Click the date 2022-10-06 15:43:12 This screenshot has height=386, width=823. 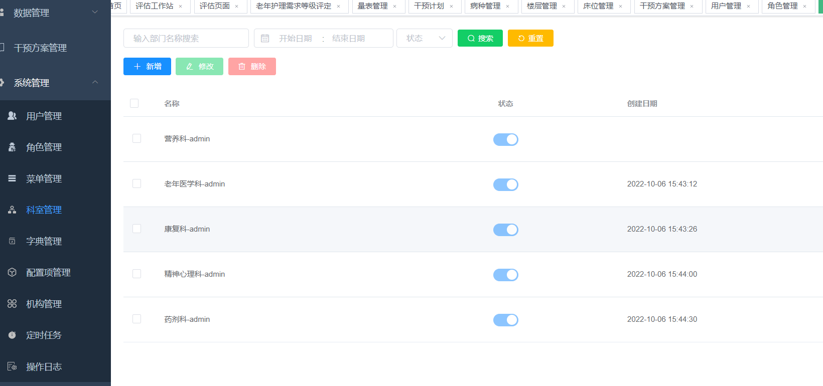click(x=662, y=184)
